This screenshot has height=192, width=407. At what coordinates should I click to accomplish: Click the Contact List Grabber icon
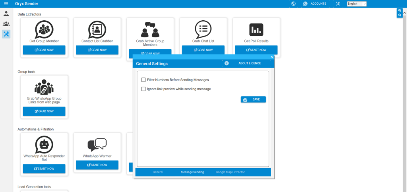pos(97,29)
